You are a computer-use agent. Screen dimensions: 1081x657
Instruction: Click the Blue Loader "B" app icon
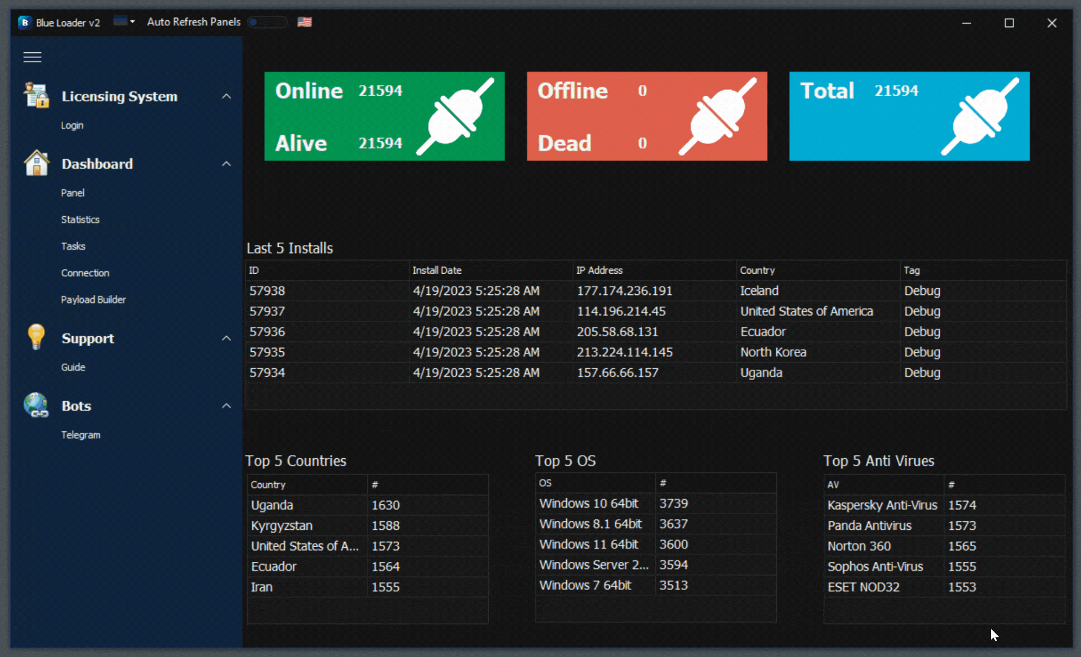coord(24,22)
